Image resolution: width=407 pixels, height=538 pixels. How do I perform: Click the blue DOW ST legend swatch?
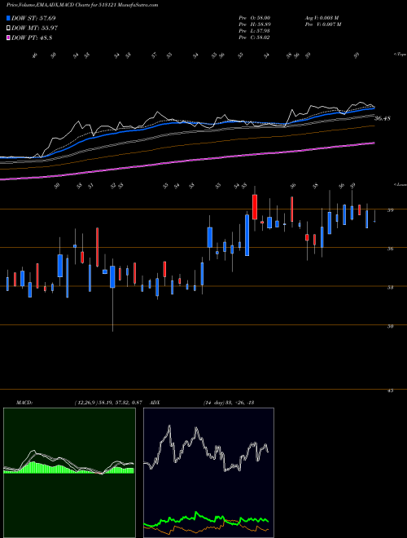pos(9,18)
